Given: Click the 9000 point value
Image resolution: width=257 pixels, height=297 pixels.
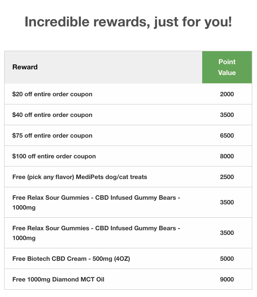Looking at the screenshot, I should click(227, 279).
